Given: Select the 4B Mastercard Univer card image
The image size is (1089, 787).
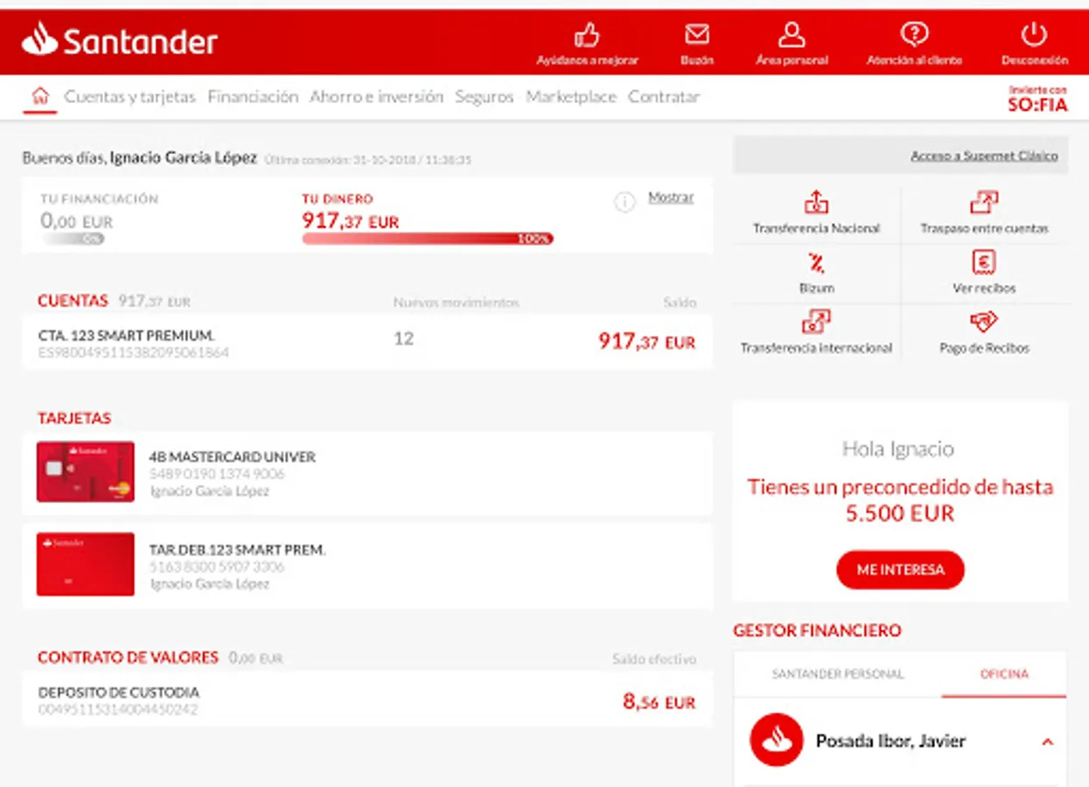Looking at the screenshot, I should [x=86, y=471].
